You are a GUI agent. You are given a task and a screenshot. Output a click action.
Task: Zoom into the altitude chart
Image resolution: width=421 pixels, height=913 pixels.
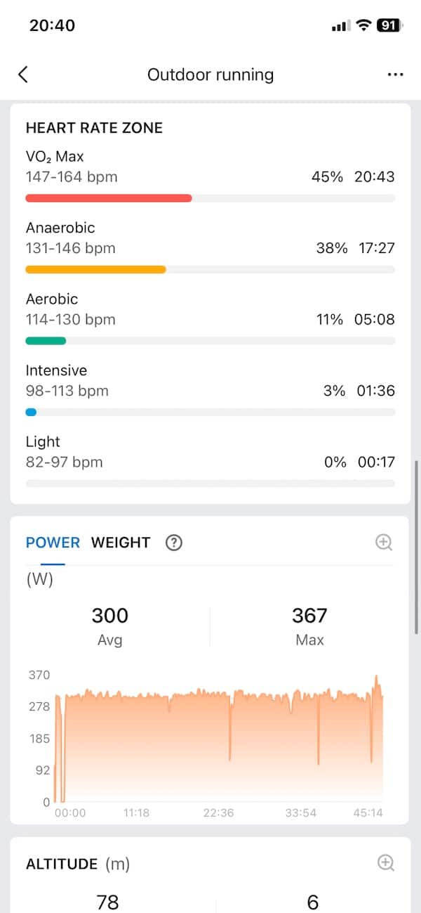[385, 863]
